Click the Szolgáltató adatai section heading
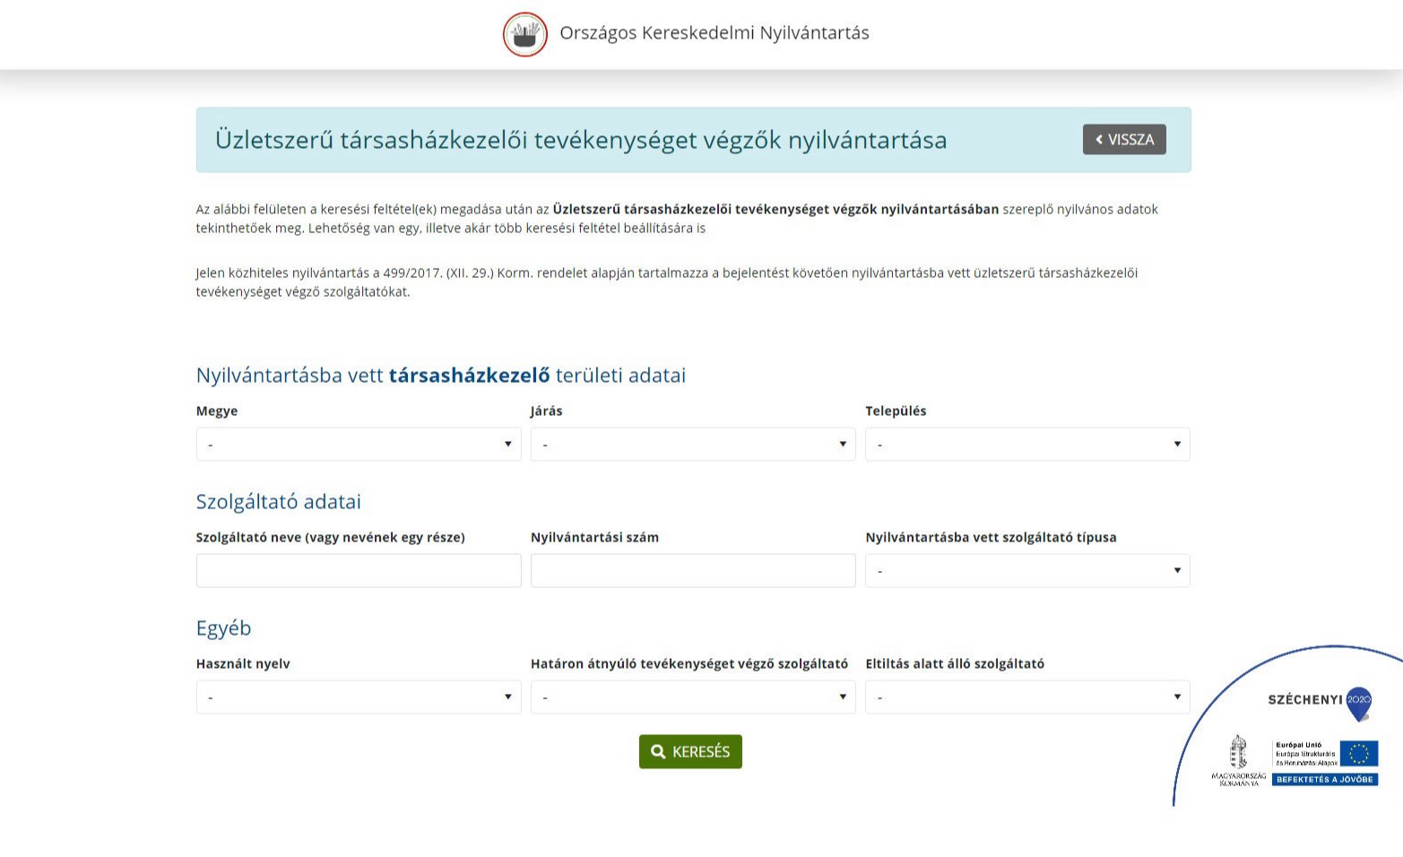The image size is (1403, 857). (278, 501)
